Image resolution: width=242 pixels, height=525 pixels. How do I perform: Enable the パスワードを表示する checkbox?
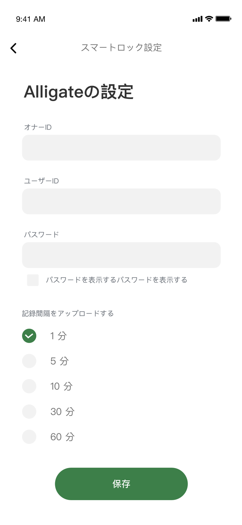click(33, 280)
